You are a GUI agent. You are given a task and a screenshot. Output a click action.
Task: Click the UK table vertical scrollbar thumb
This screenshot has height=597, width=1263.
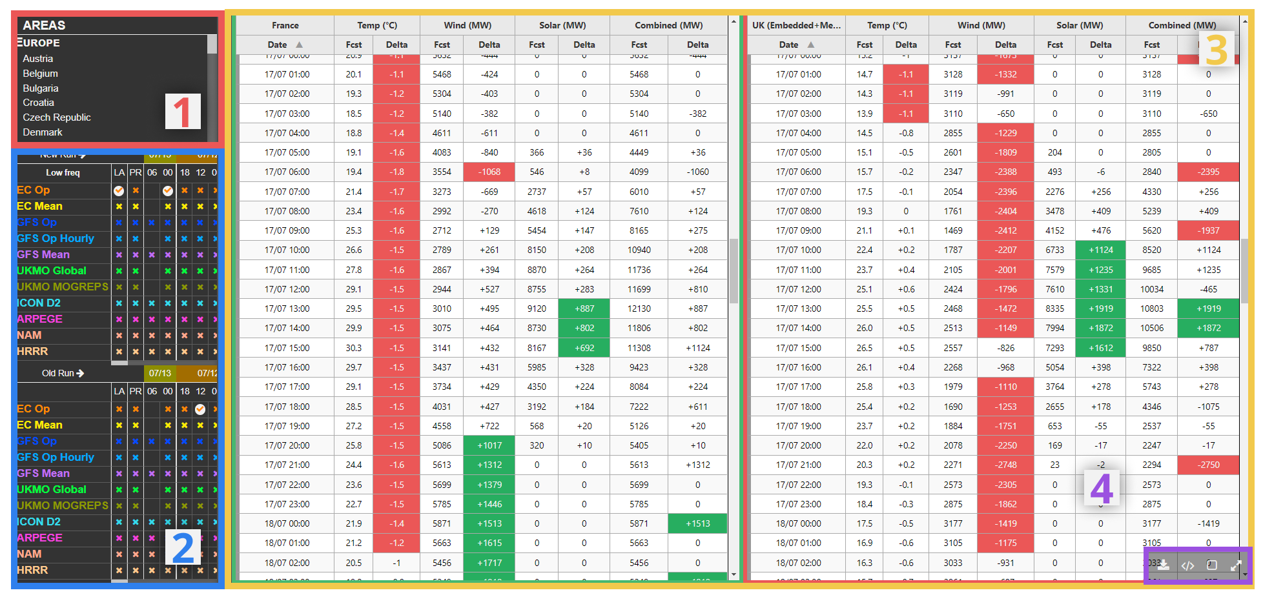click(x=1246, y=271)
